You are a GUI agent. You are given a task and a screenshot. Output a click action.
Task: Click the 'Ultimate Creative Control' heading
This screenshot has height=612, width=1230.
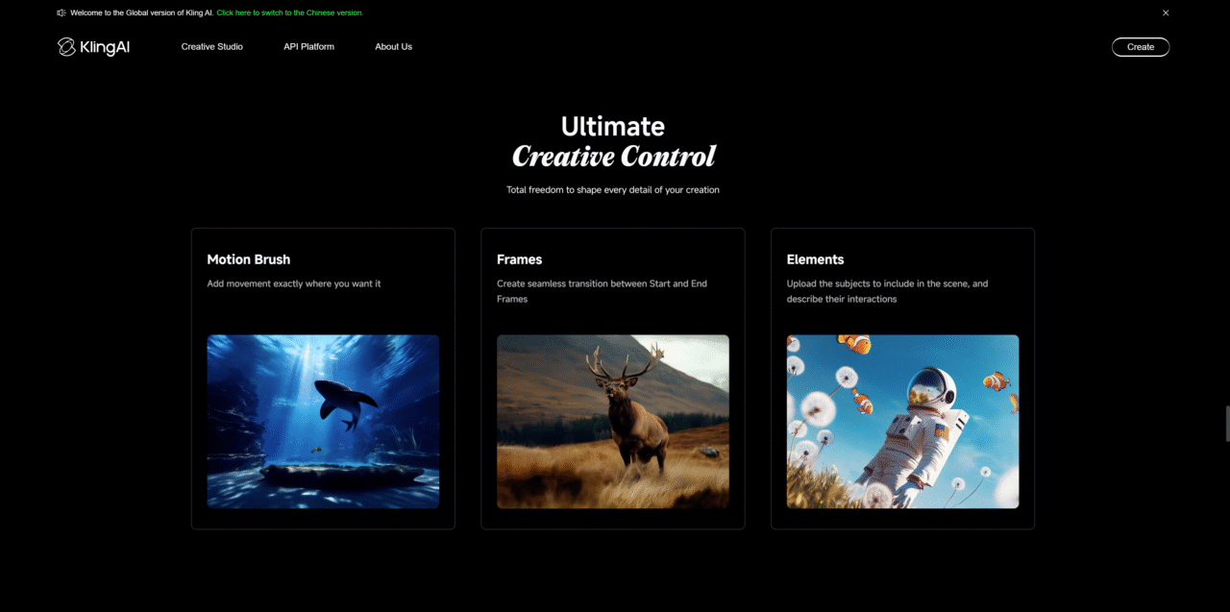pos(613,141)
